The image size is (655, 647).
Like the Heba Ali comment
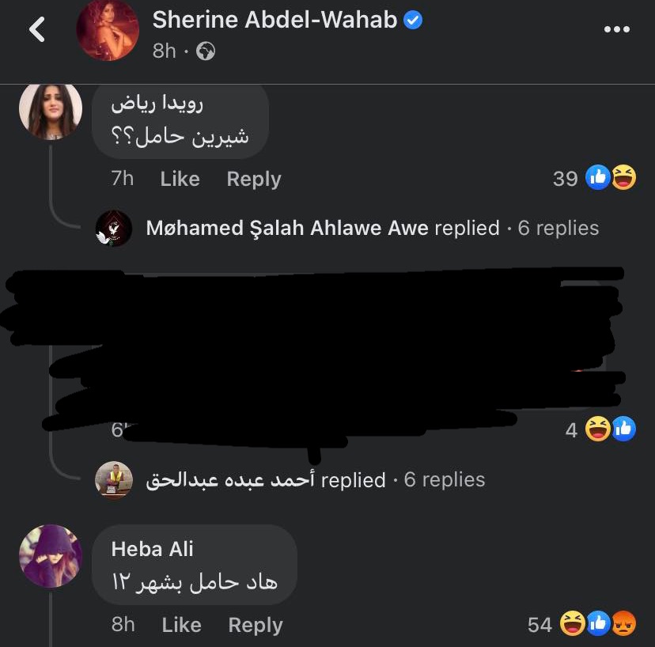click(182, 625)
